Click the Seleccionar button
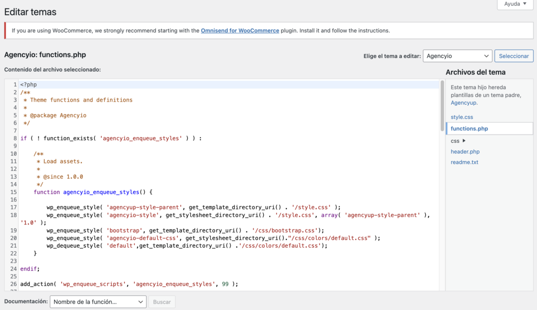Viewport: 537px width, 310px height. (x=514, y=56)
